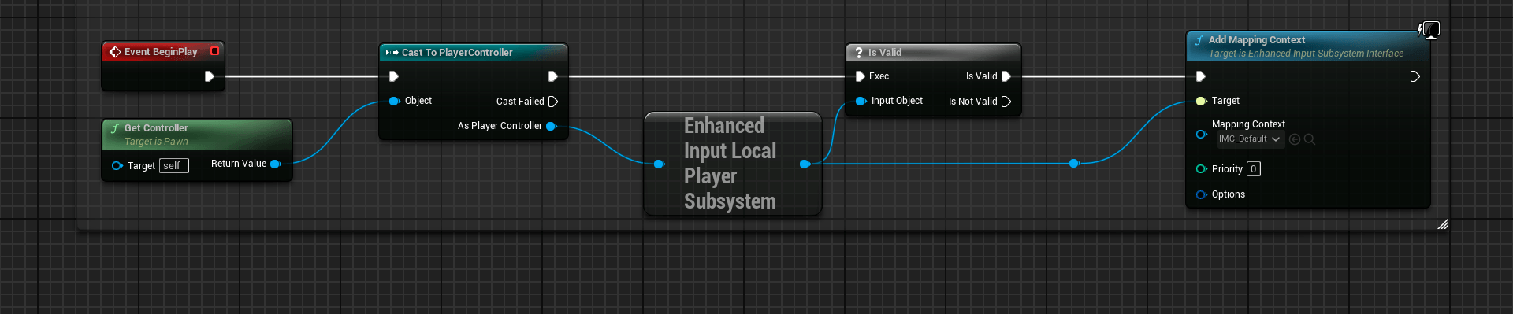
Task: Click the self Target field on Get Controller
Action: tap(174, 166)
